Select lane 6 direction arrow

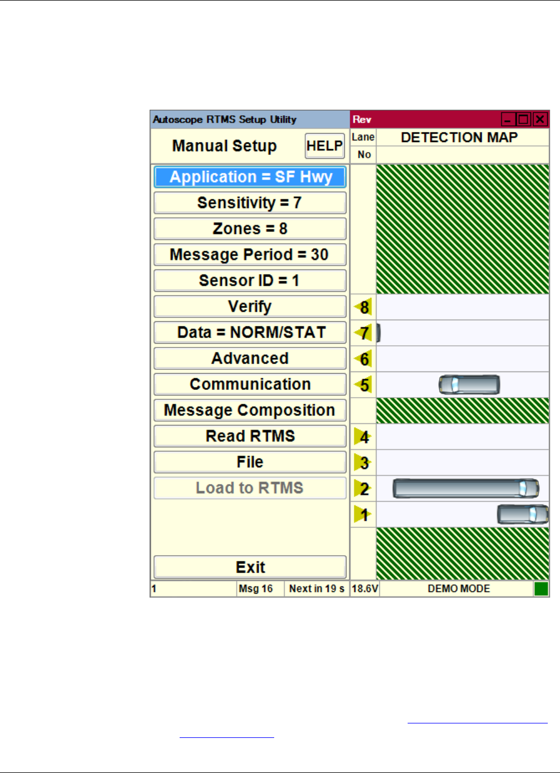coord(363,359)
